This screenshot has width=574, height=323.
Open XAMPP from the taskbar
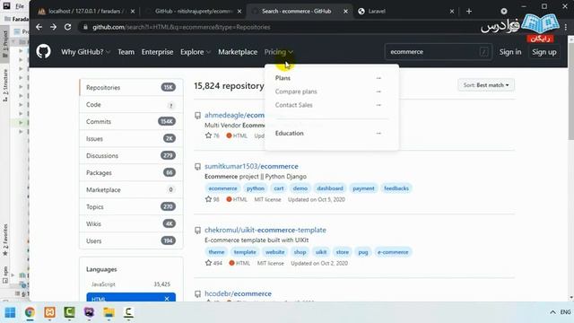point(50,312)
